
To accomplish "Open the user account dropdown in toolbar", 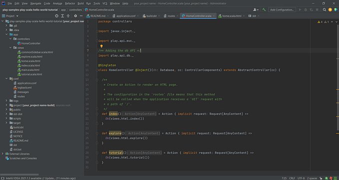I will [x=256, y=9].
